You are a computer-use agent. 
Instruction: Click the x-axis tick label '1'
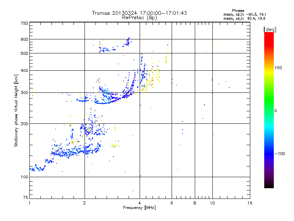pos(29,203)
